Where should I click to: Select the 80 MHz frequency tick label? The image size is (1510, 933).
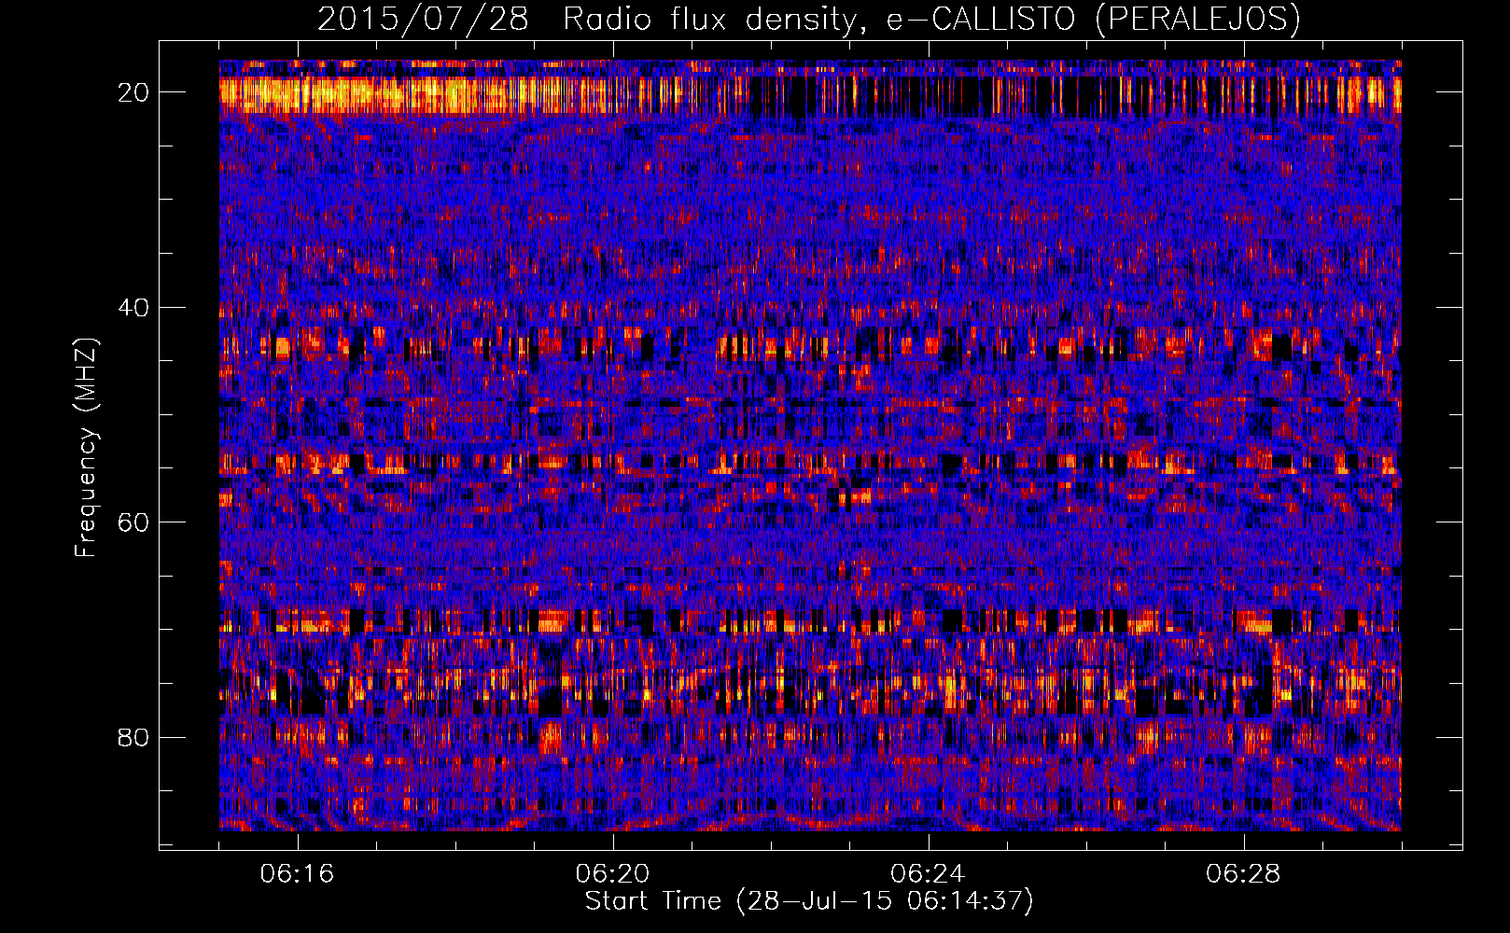133,737
